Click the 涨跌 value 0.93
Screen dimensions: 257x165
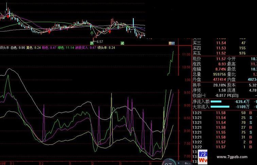[222, 64]
